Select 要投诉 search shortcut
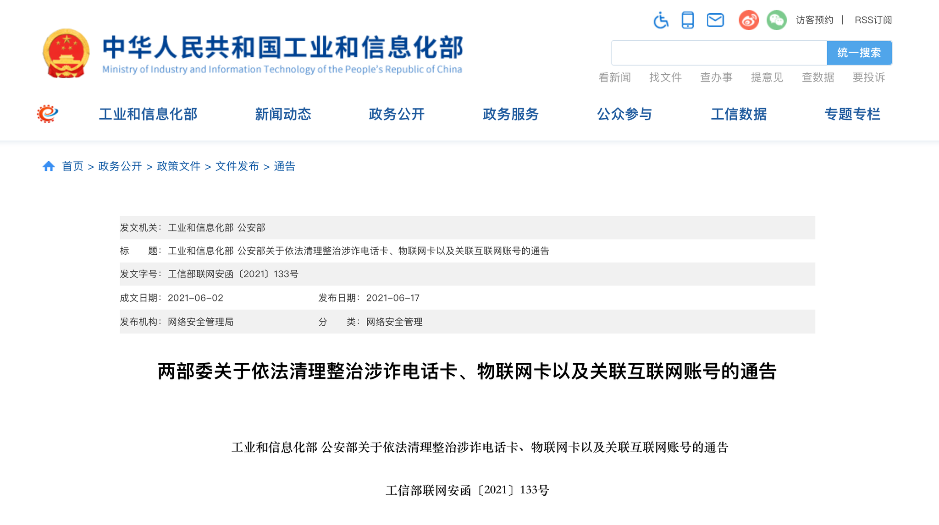Screen dimensions: 939x525 click(869, 77)
